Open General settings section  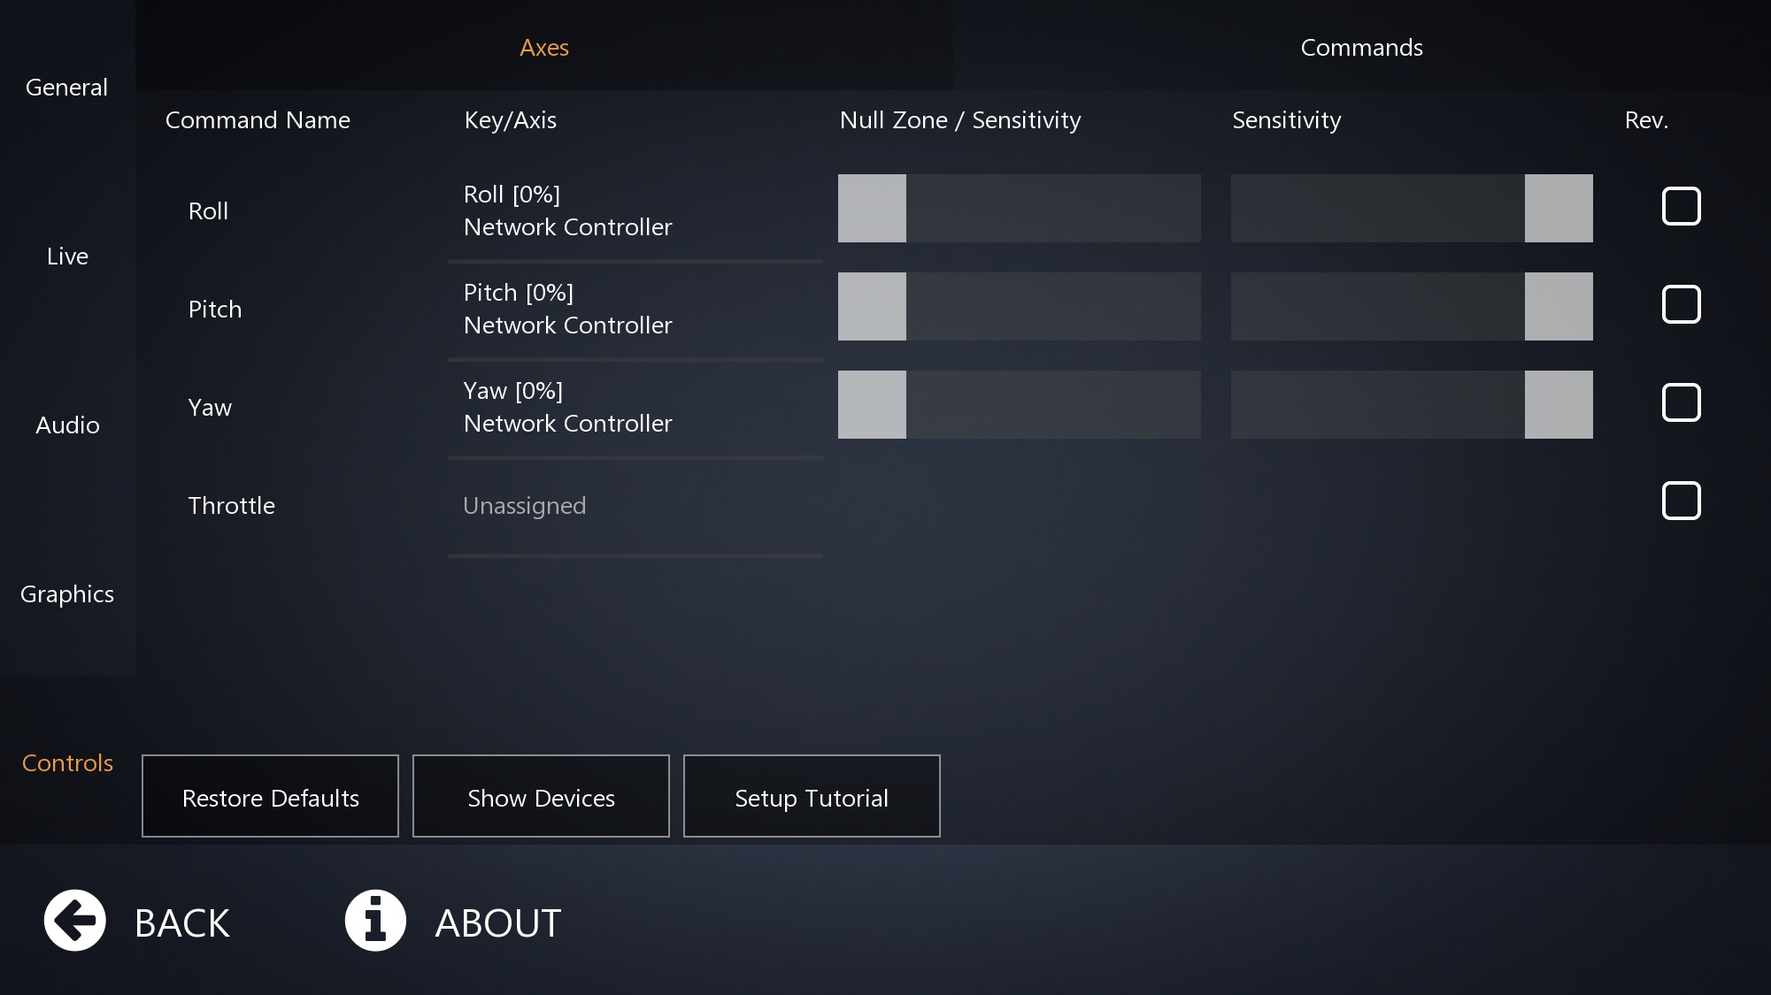point(67,87)
